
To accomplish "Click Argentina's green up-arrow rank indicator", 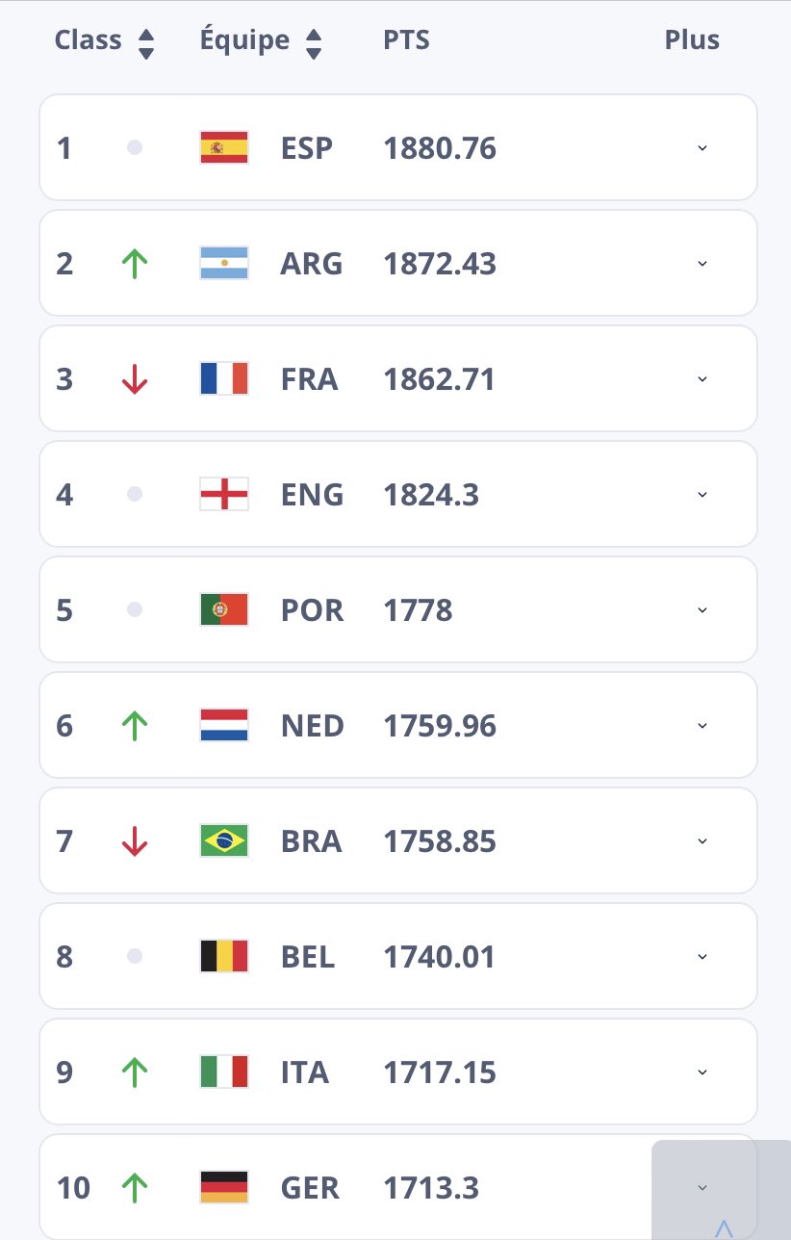I will (x=135, y=264).
